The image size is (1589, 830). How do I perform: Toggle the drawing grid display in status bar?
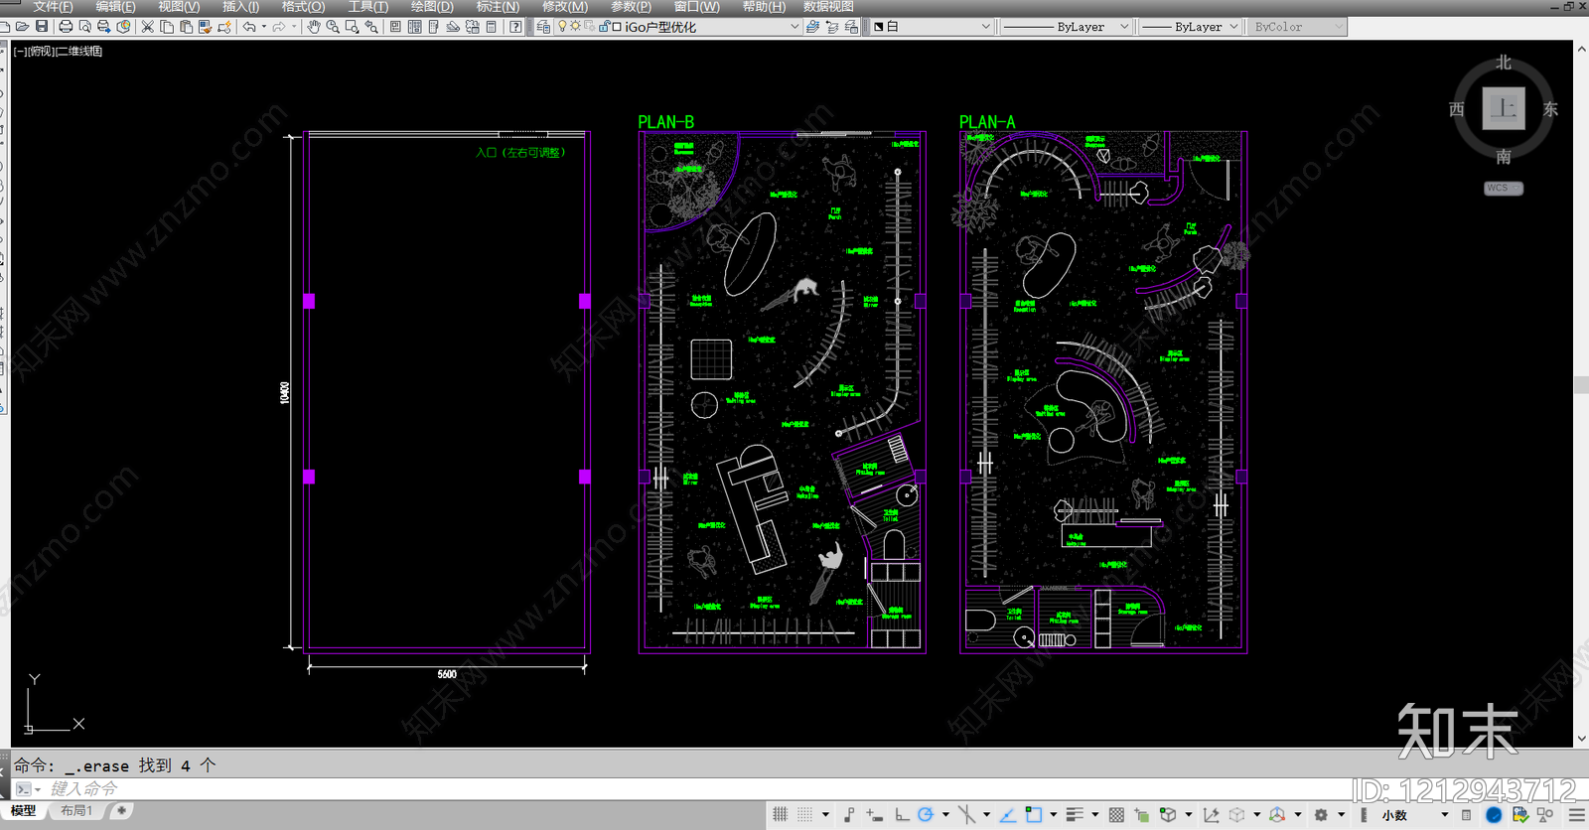(781, 815)
